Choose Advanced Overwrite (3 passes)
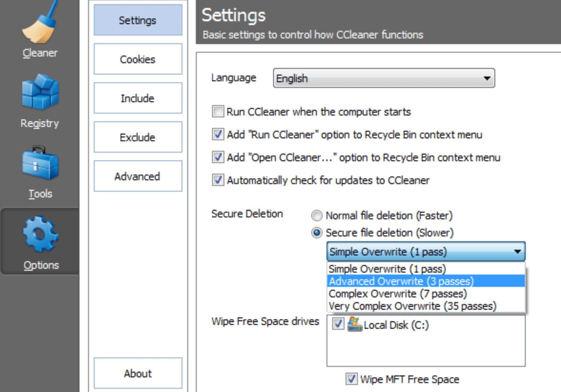The height and width of the screenshot is (392, 561). pos(401,281)
